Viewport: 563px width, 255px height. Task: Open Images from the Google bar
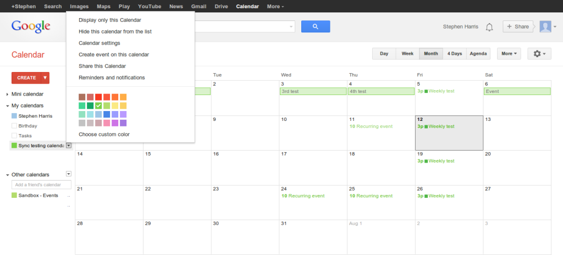pos(79,7)
